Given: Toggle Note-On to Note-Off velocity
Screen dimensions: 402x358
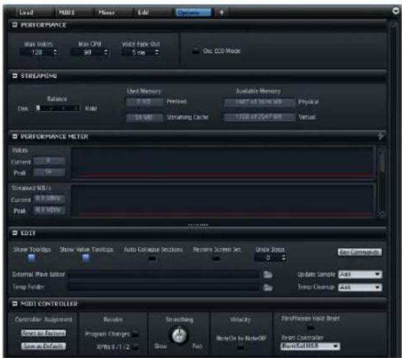Looking at the screenshot, I should [x=240, y=347].
